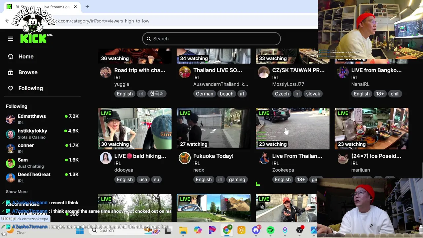Click the gaming tag on nedx
Viewport: 423px width, 238px height.
[x=237, y=179]
